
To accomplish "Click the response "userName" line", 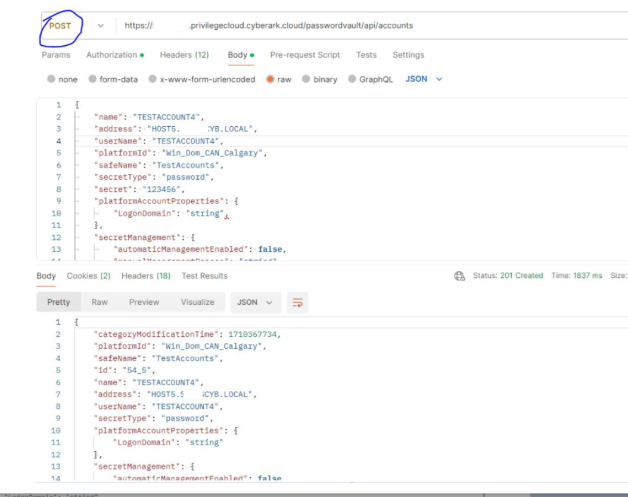I will click(x=158, y=407).
